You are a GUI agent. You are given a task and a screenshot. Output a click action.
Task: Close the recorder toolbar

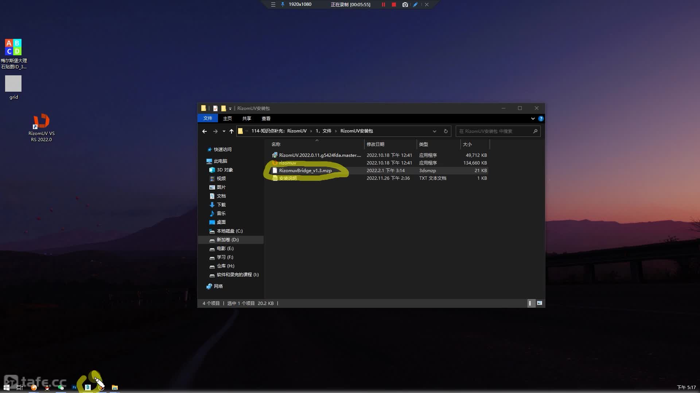point(427,4)
